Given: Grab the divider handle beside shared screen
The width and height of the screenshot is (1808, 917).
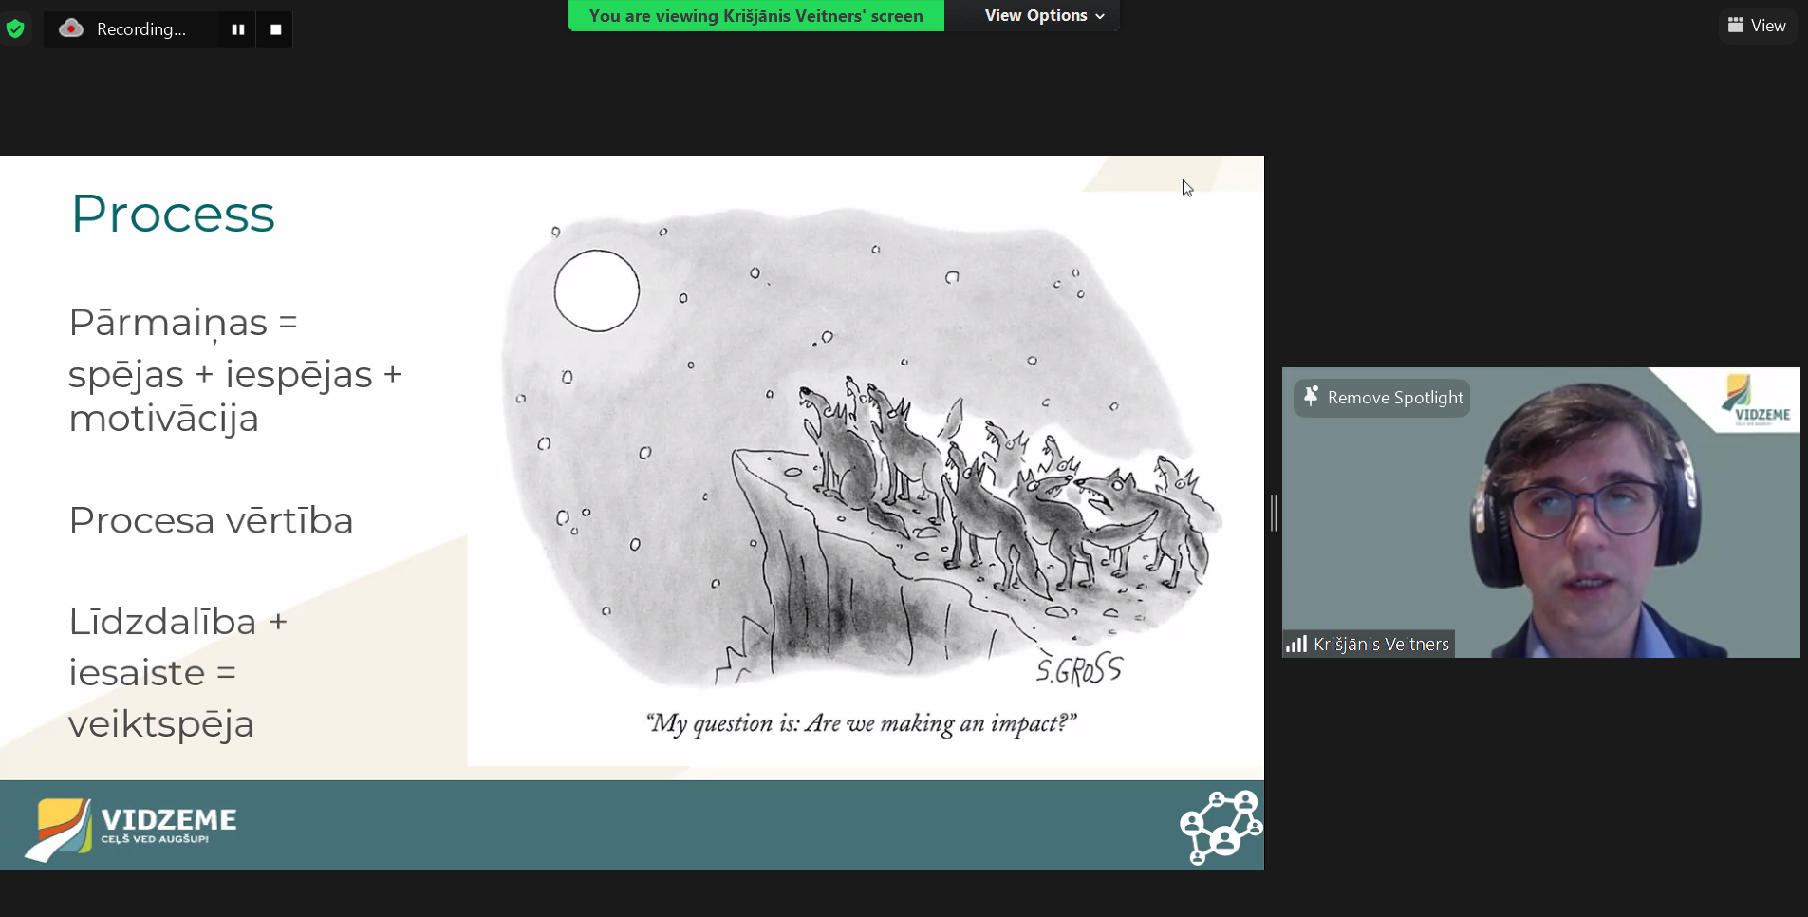Looking at the screenshot, I should click(x=1274, y=513).
